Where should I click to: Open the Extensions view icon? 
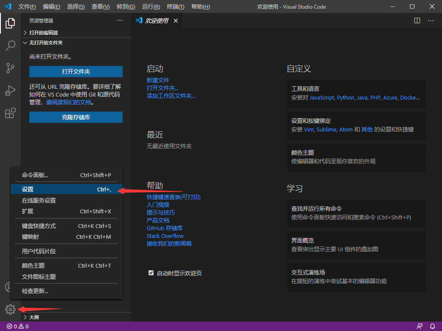pyautogui.click(x=10, y=113)
